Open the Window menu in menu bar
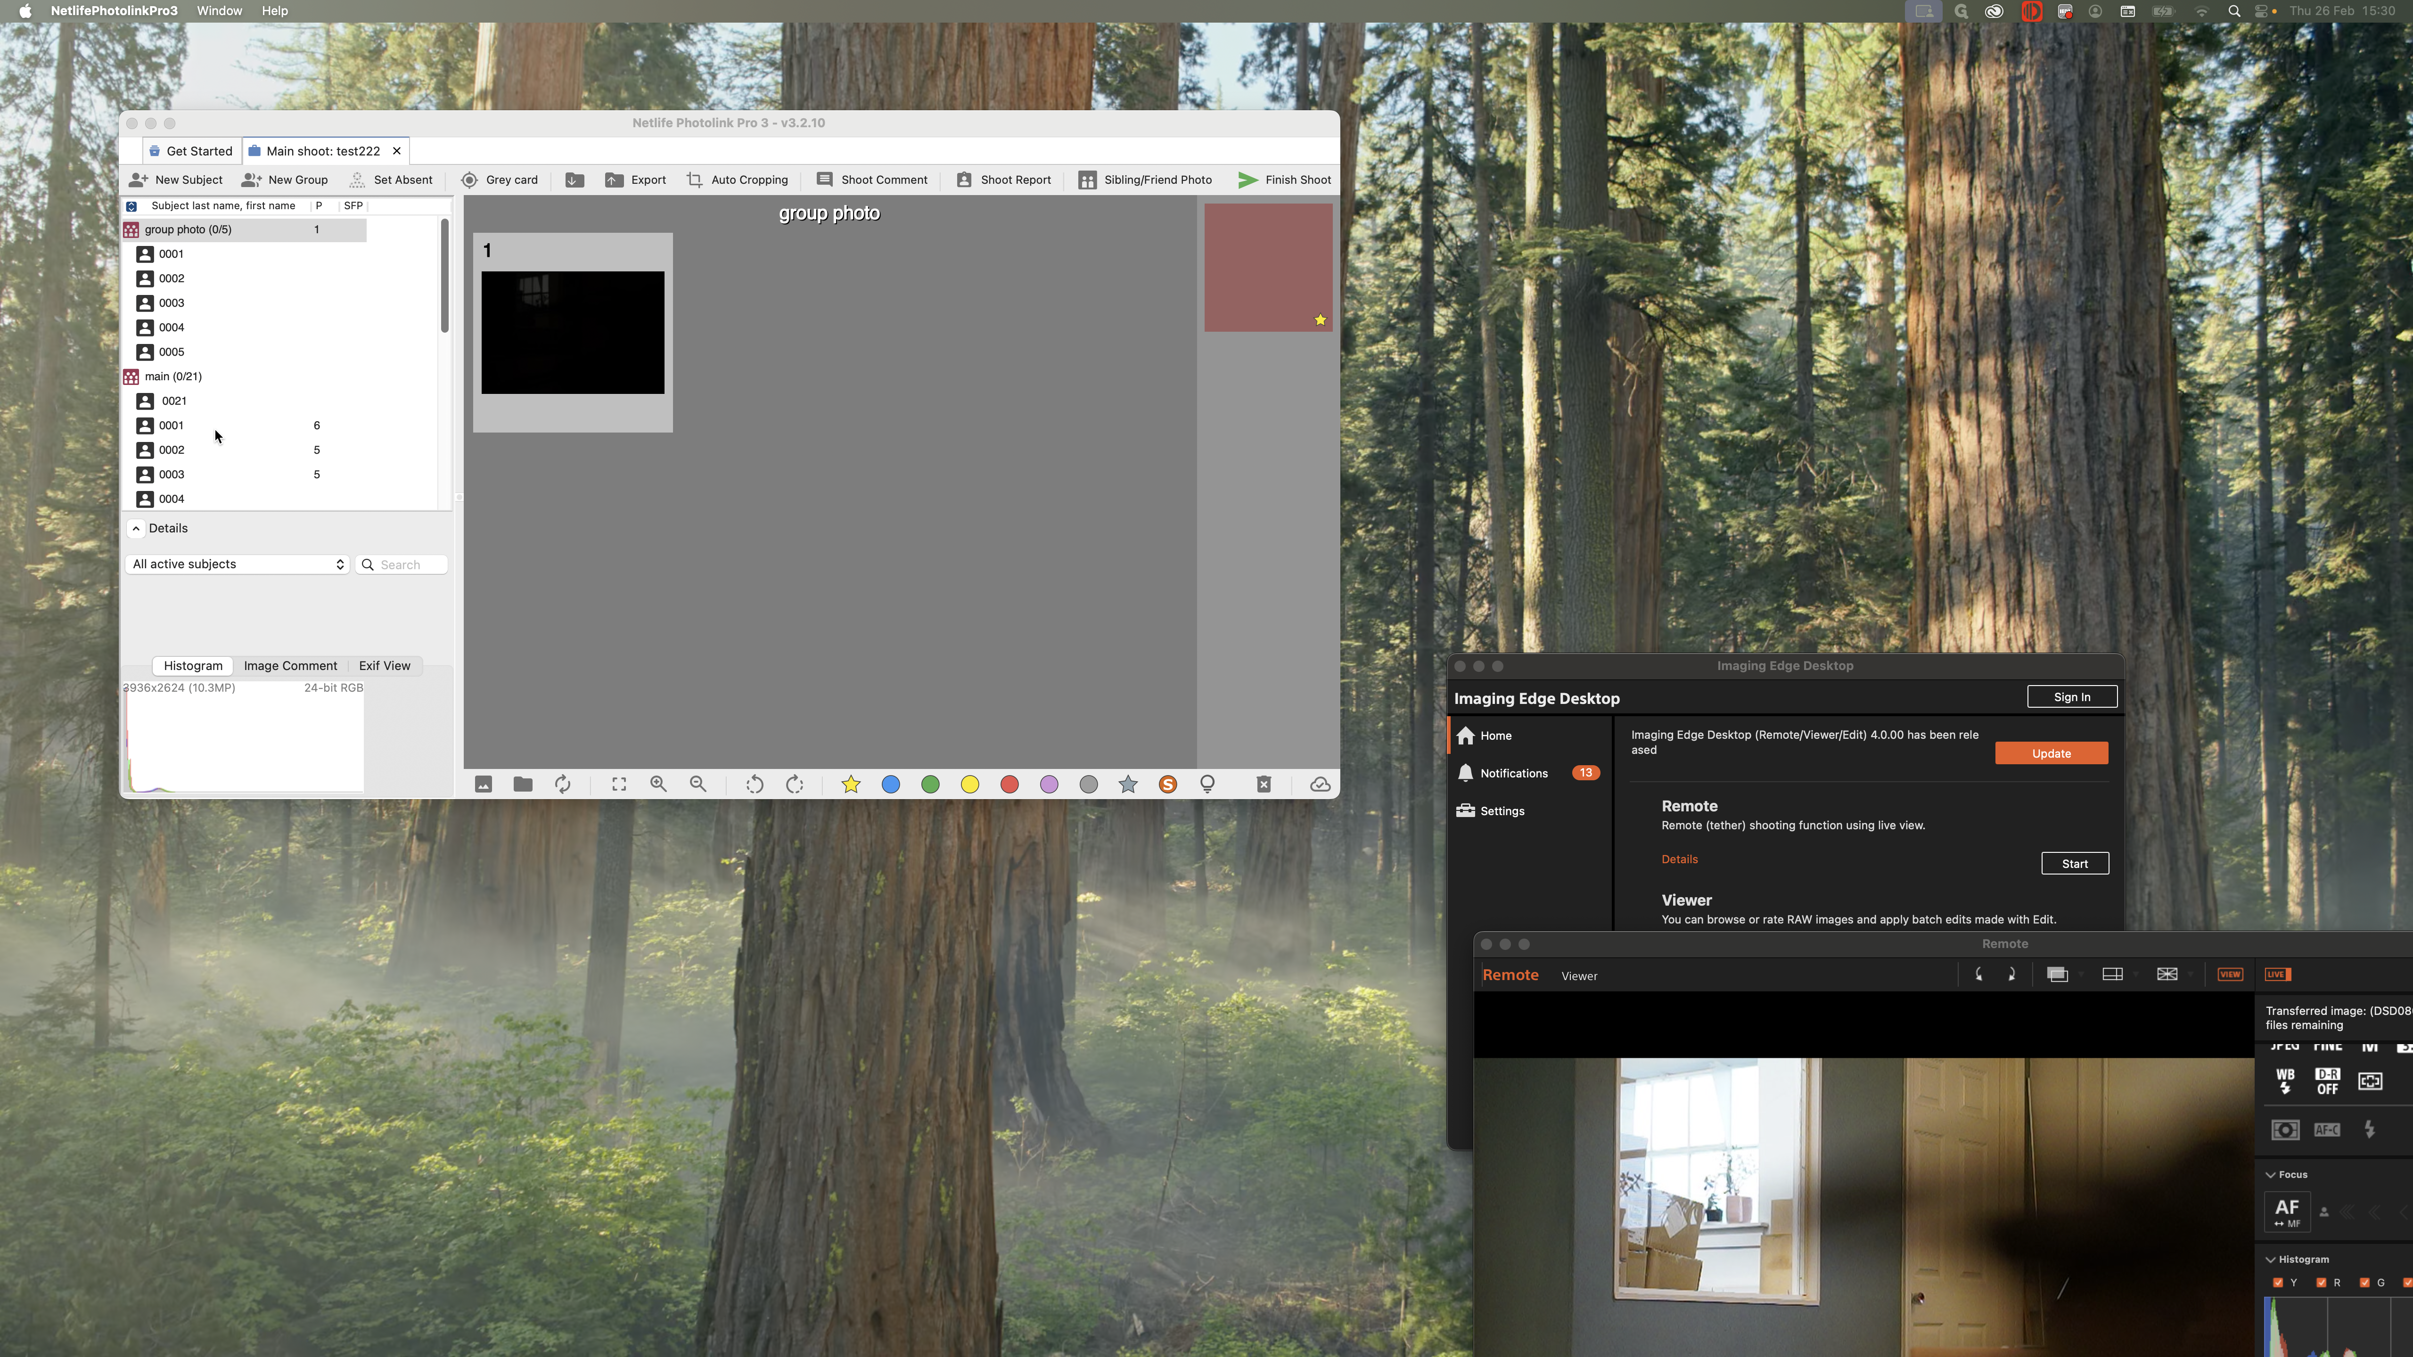Screen dimensions: 2413x1357 (219, 11)
